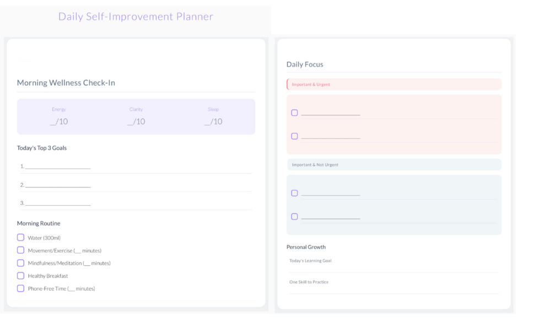This screenshot has height=320, width=554.
Task: Select the Important & Not Urgent header
Action: [x=394, y=164]
